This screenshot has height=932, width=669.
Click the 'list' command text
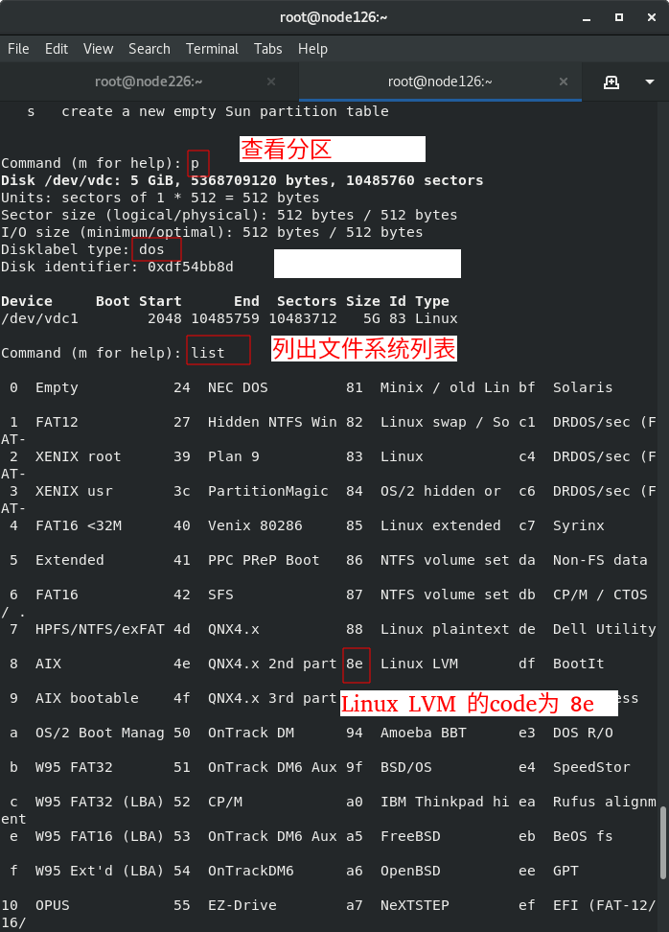coord(208,353)
